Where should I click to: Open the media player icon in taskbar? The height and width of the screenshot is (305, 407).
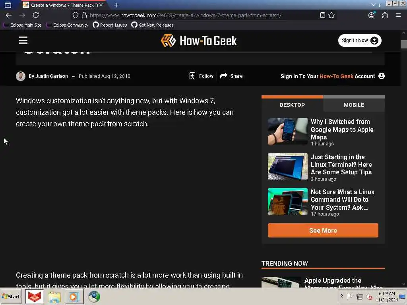click(x=74, y=297)
